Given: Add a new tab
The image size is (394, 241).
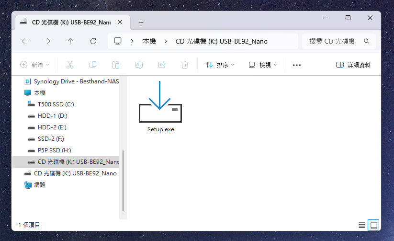Looking at the screenshot, I should 141,22.
